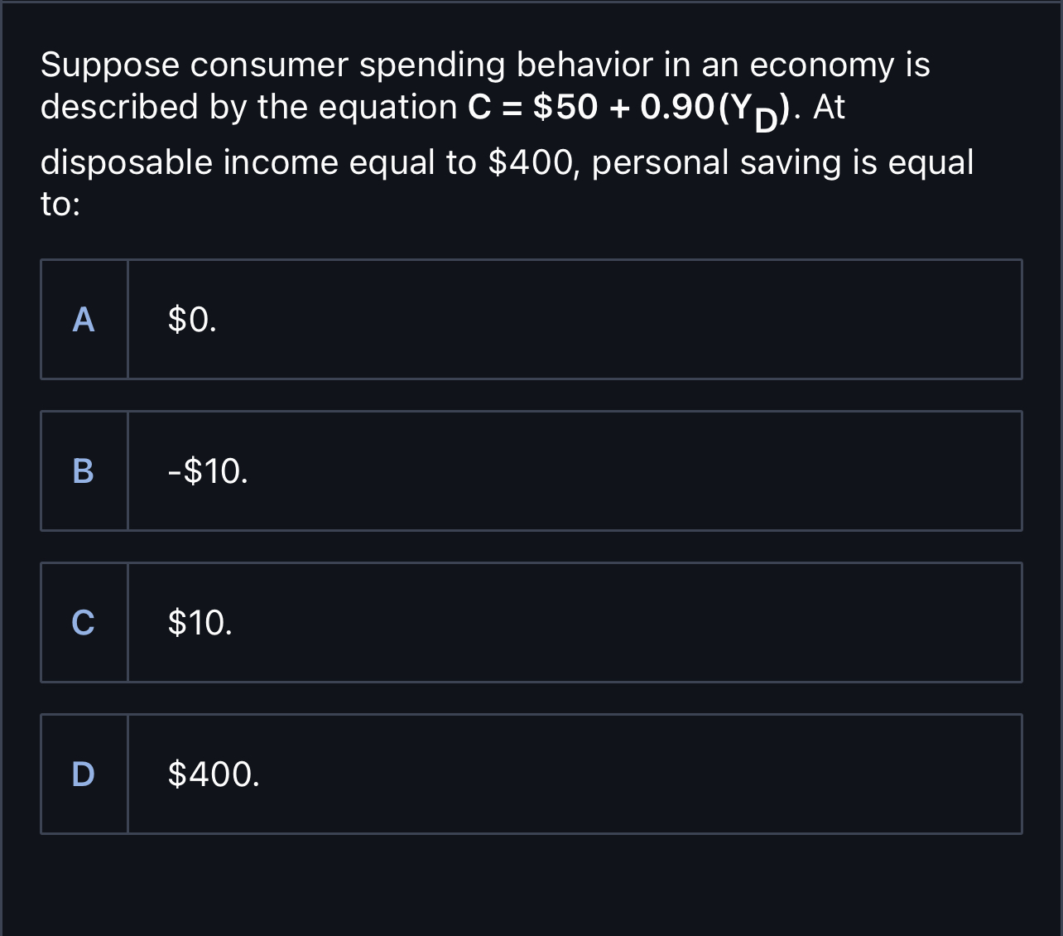Screen dimensions: 1063x936
Task: Click the letter B cell
Action: click(x=83, y=470)
